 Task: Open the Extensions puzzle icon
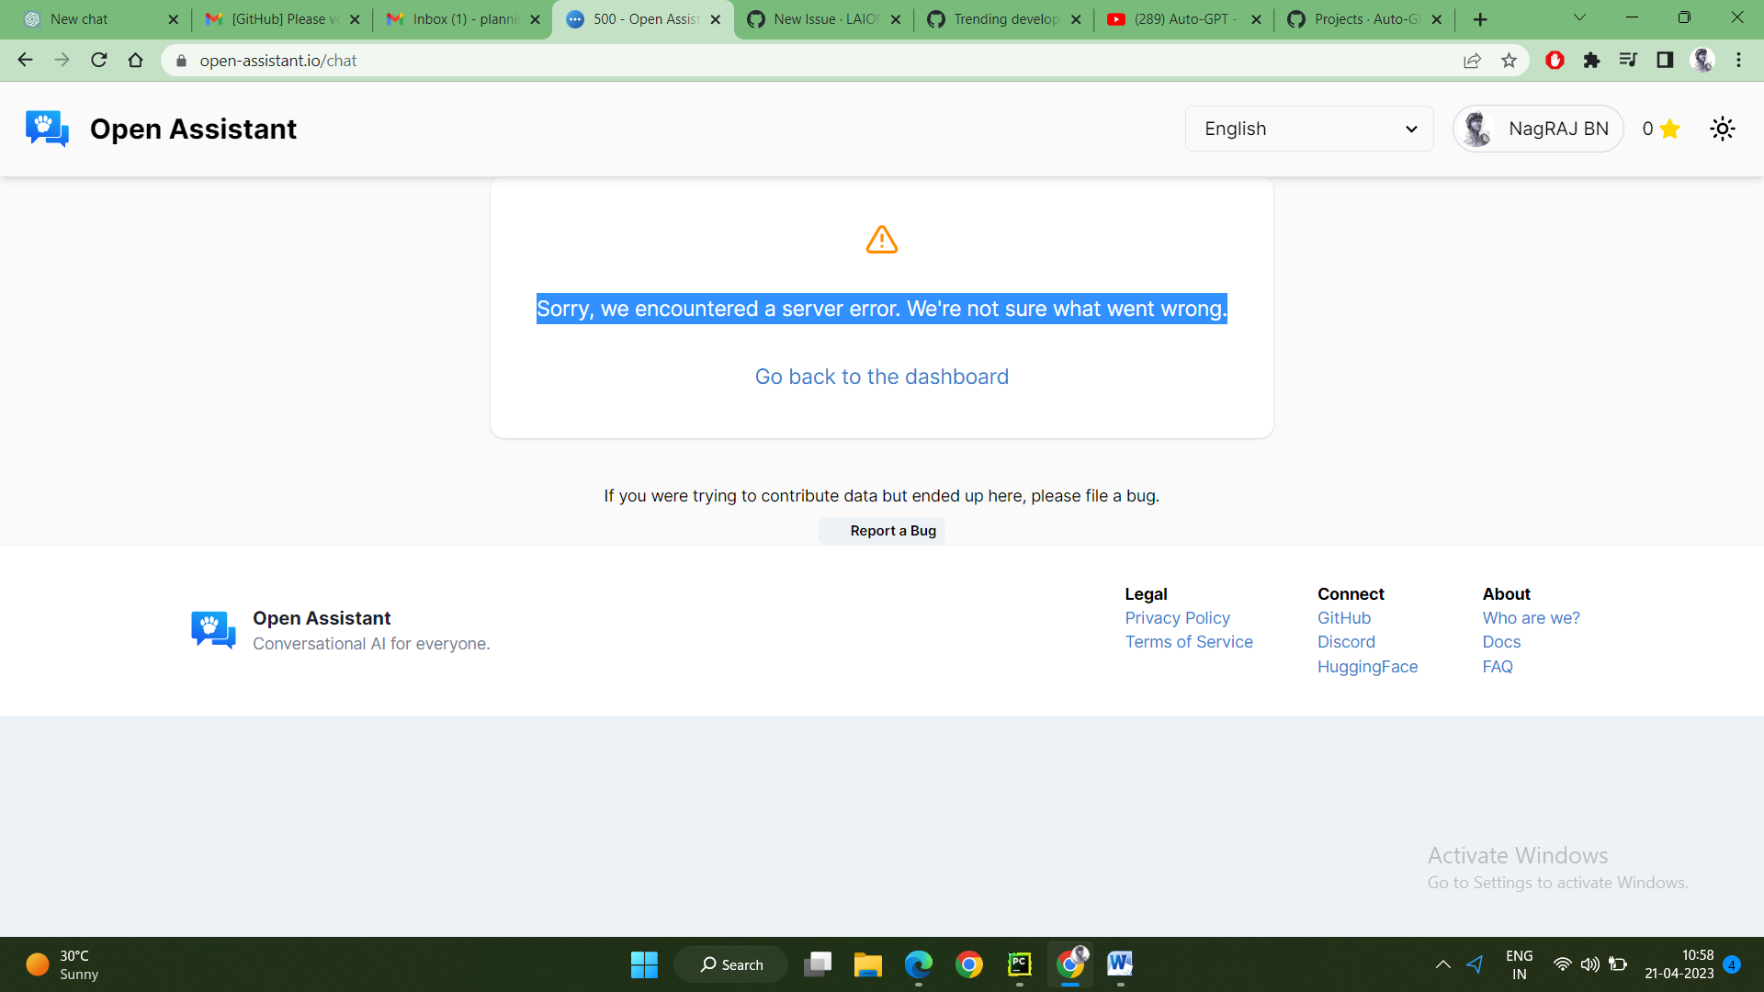[x=1591, y=61]
